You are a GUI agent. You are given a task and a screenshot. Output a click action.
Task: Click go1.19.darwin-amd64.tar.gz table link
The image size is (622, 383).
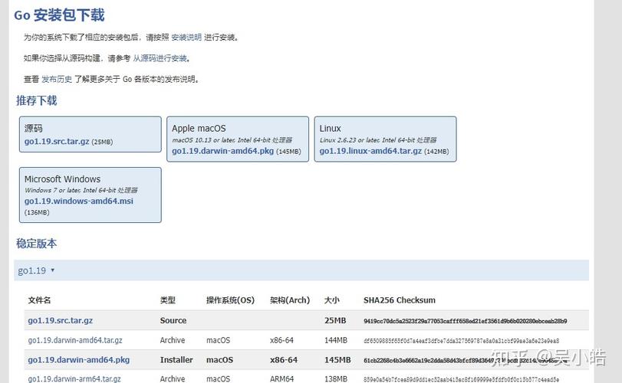[75, 340]
